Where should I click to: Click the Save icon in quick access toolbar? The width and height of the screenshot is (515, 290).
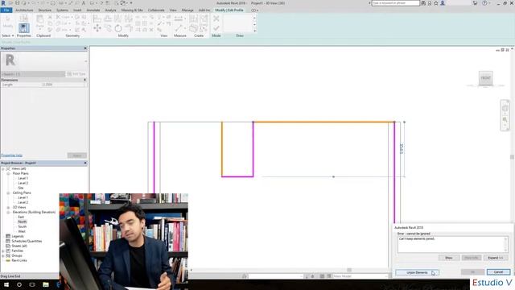point(17,3)
